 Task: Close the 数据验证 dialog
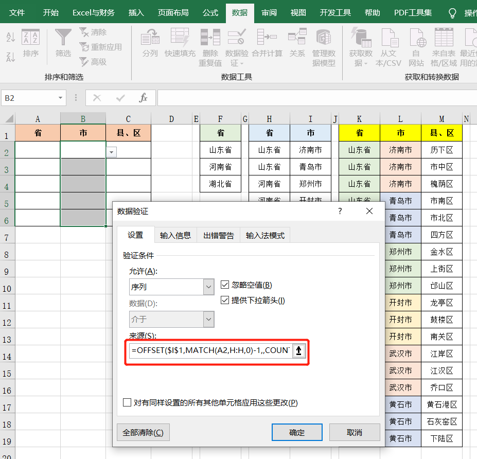369,211
